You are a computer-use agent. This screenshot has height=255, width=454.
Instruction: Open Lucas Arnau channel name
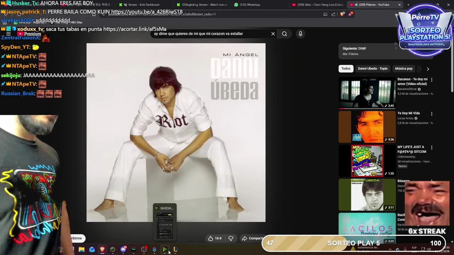(x=405, y=118)
